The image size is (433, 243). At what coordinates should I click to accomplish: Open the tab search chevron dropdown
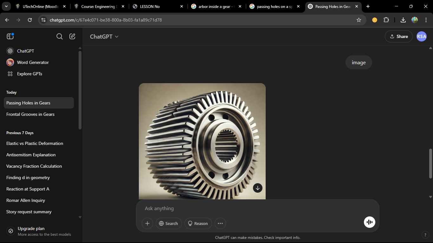click(6, 6)
